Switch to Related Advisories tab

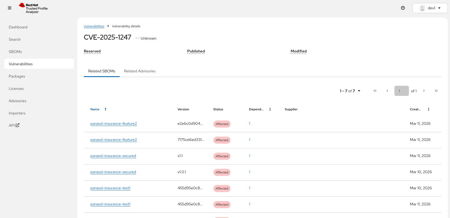tap(140, 71)
